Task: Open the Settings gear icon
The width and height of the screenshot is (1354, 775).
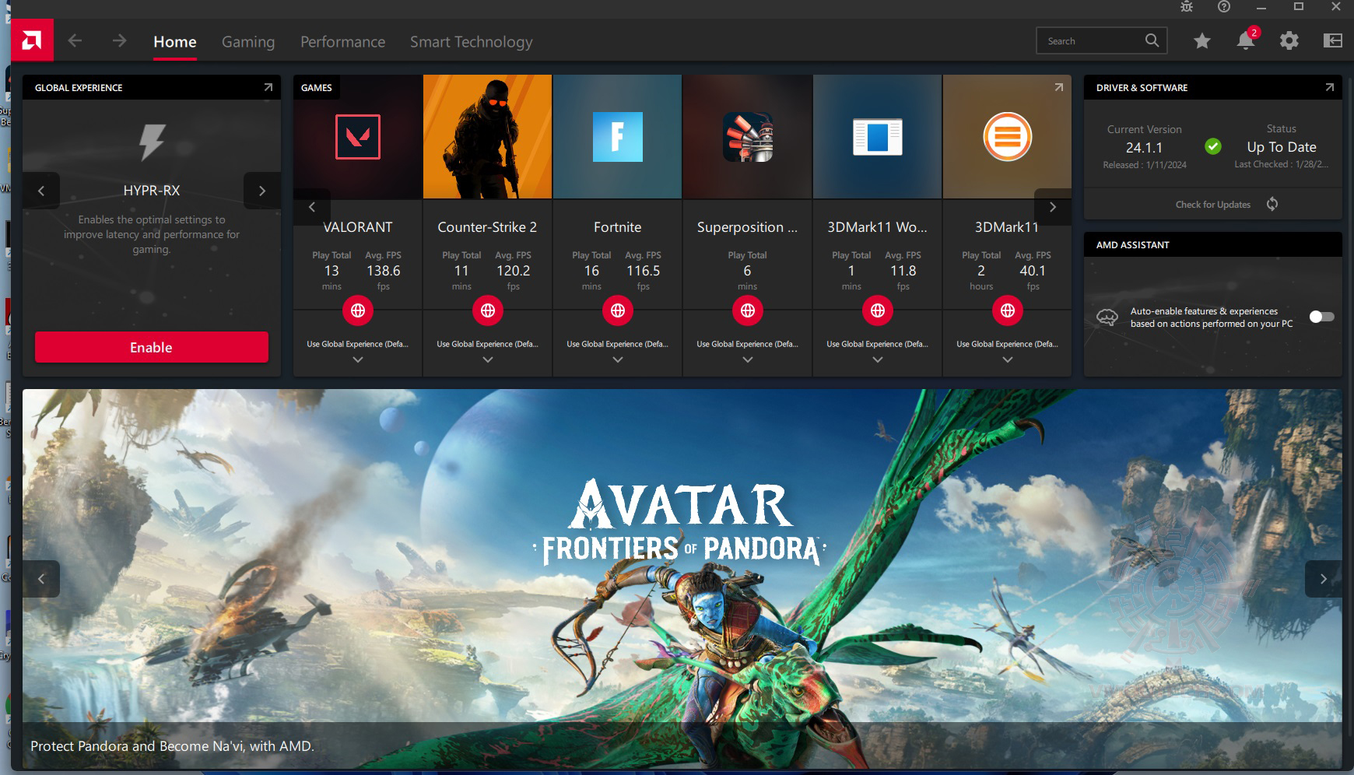Action: (1289, 40)
